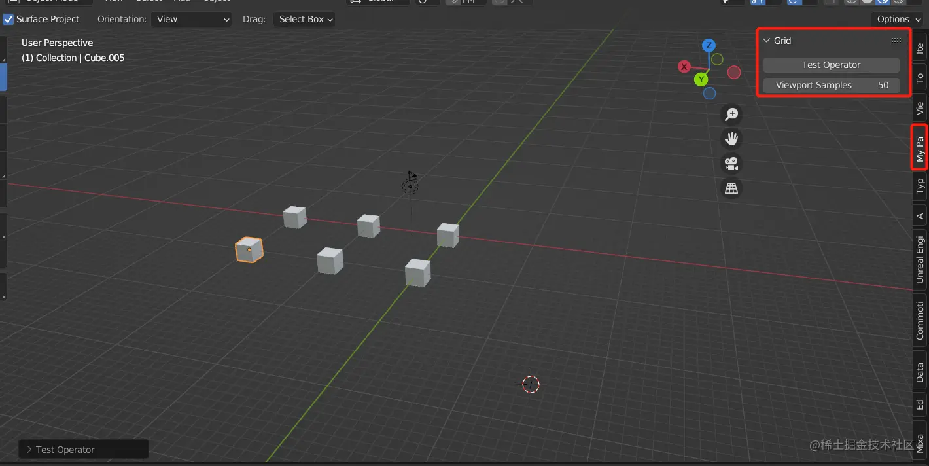Click the faded red negative X gizmo circle
Viewport: 929px width, 466px height.
tap(734, 72)
